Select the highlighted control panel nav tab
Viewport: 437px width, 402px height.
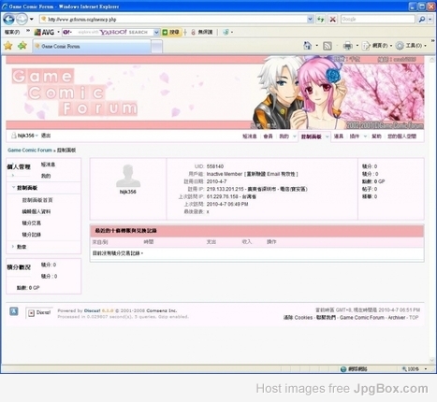click(x=312, y=136)
